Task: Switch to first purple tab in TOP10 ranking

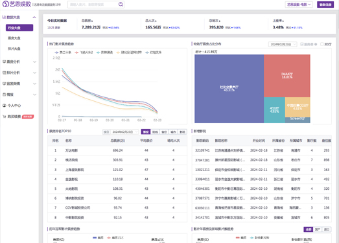Action: pos(146,132)
